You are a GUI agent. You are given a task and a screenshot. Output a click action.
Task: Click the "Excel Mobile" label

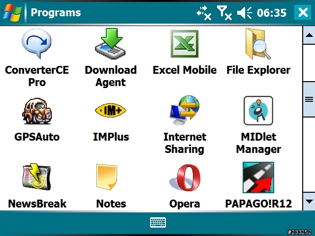tap(185, 70)
